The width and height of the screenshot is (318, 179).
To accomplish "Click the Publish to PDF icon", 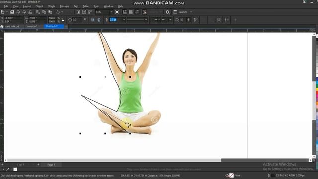I will pos(90,12).
